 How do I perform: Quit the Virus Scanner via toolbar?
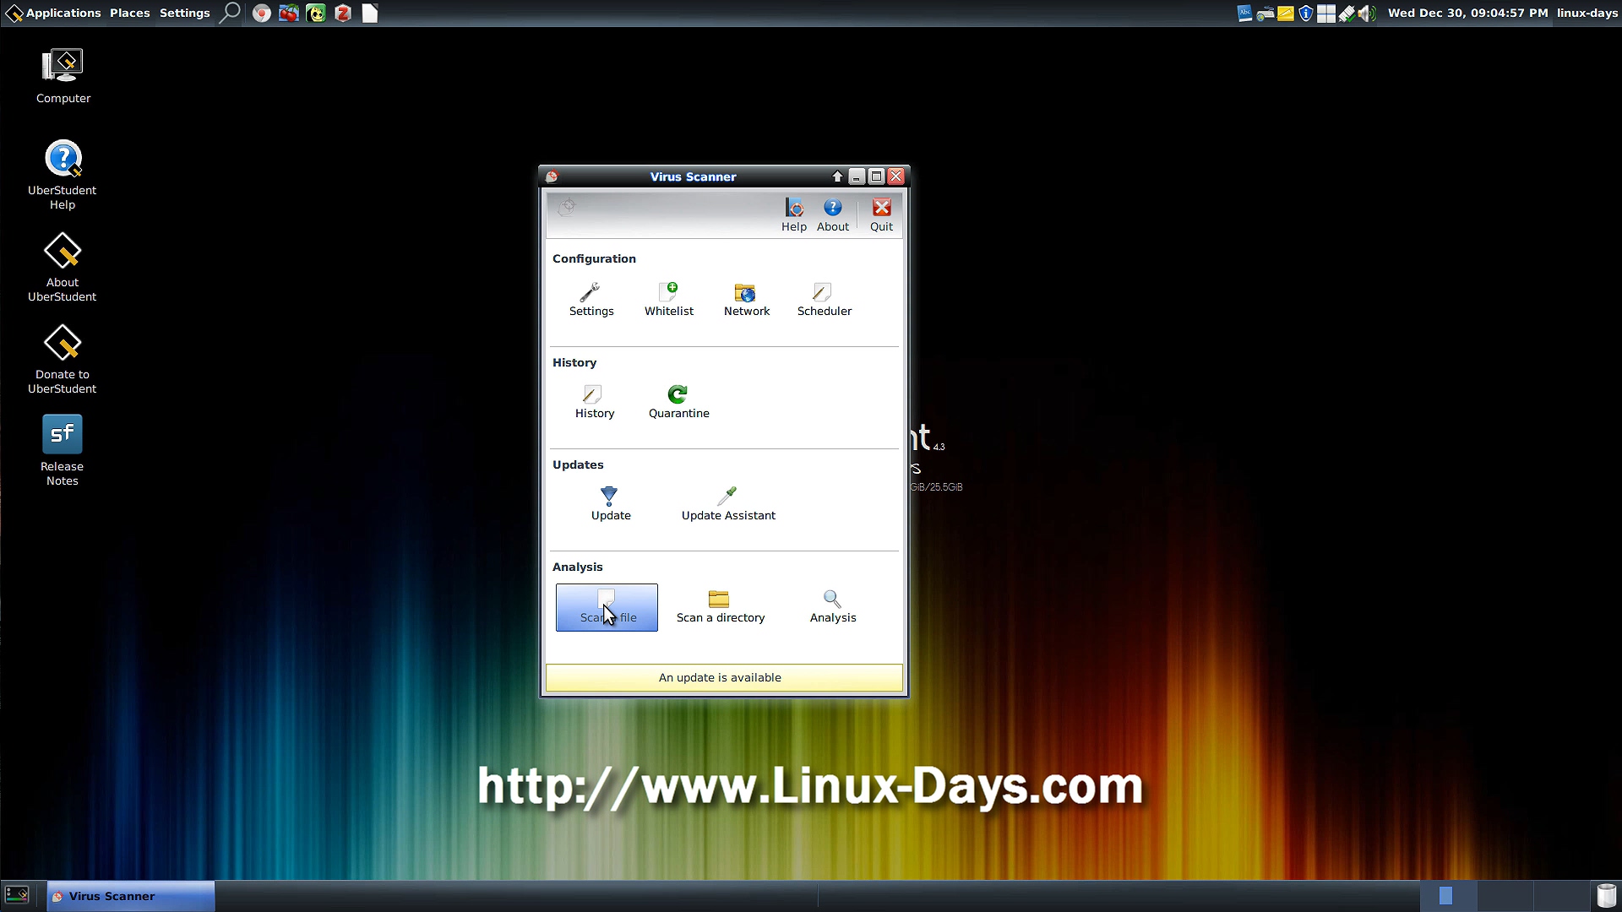point(881,215)
